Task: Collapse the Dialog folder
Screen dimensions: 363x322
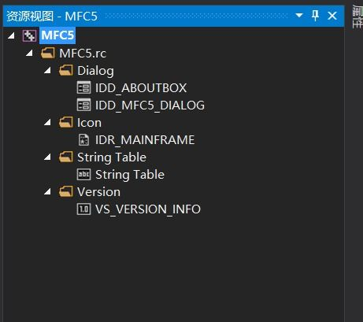Action: [47, 70]
